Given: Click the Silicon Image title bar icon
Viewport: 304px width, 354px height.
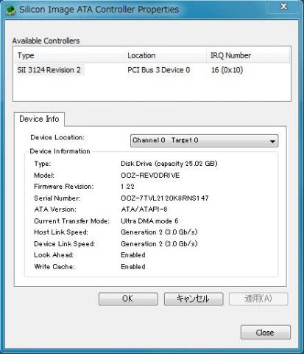Looking at the screenshot, I should coord(11,10).
